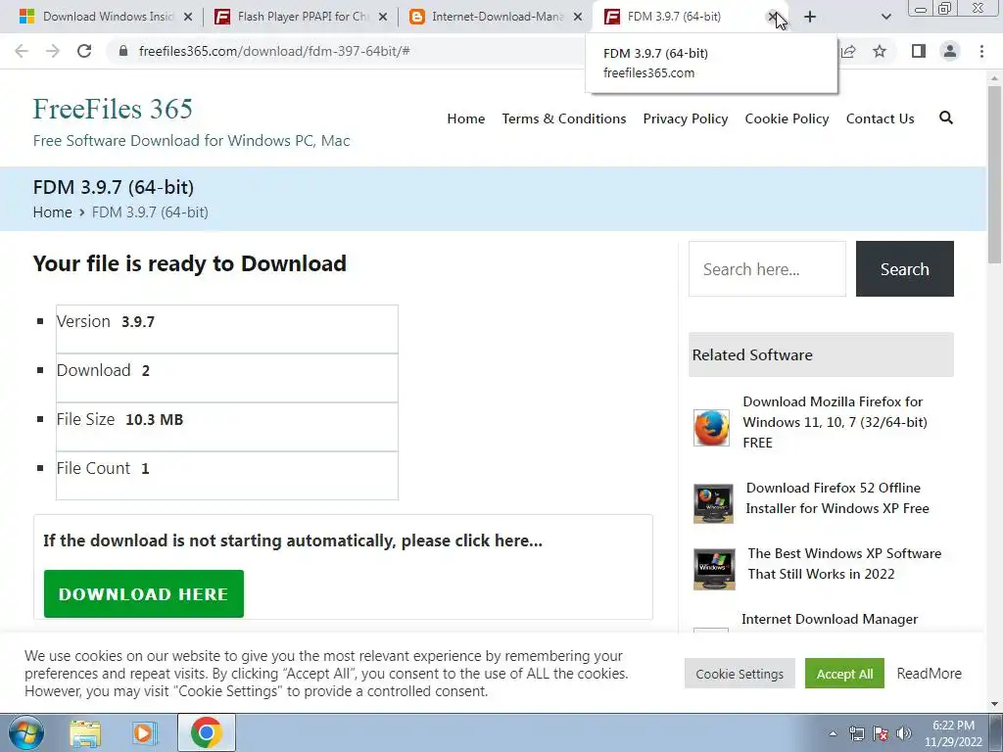Close the FDM 3.9.7 tab

click(773, 17)
